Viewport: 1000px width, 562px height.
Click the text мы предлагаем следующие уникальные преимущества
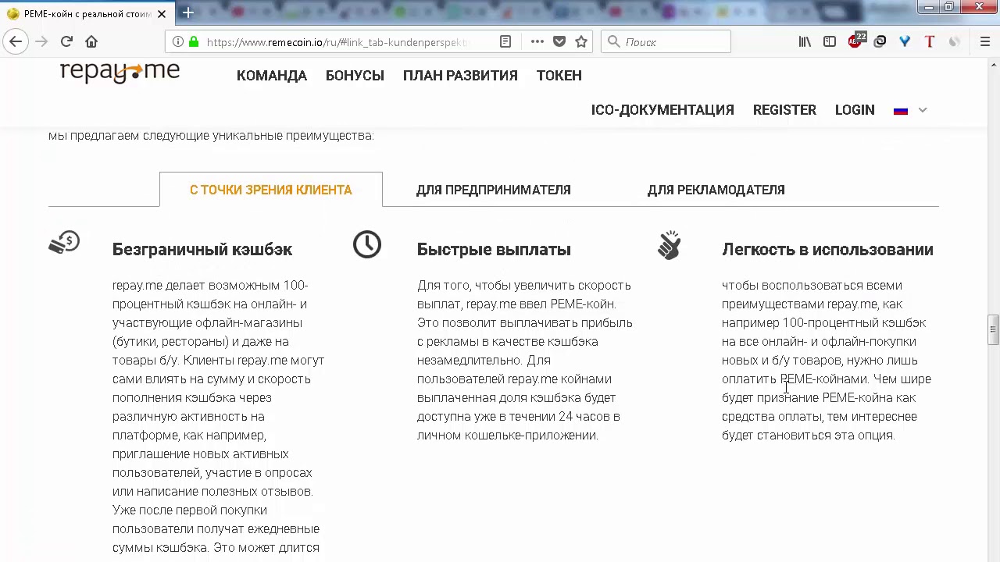(x=211, y=136)
